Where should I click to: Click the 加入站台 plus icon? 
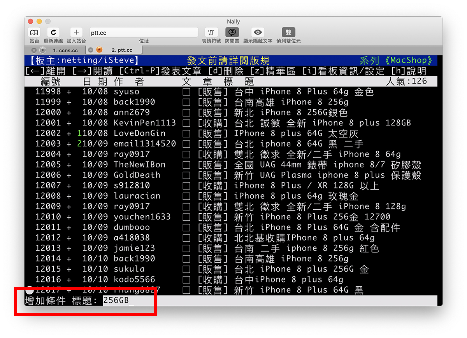point(76,32)
